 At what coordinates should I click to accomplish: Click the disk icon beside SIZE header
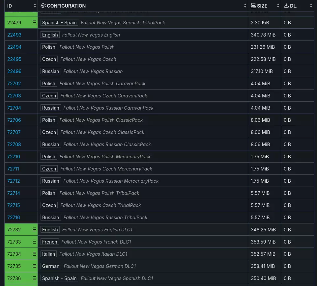click(x=253, y=6)
